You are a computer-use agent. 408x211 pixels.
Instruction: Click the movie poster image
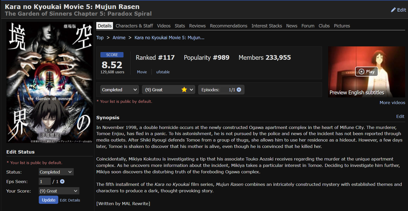click(50, 82)
